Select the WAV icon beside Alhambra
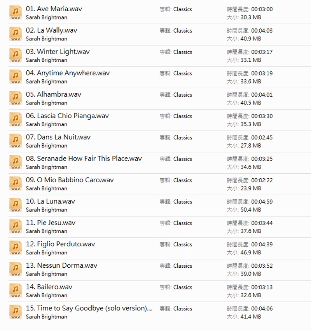The image size is (311, 331). pyautogui.click(x=16, y=98)
